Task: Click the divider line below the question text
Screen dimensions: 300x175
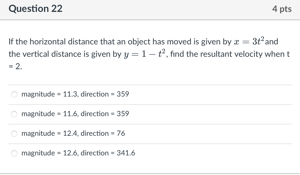Action: click(150, 85)
